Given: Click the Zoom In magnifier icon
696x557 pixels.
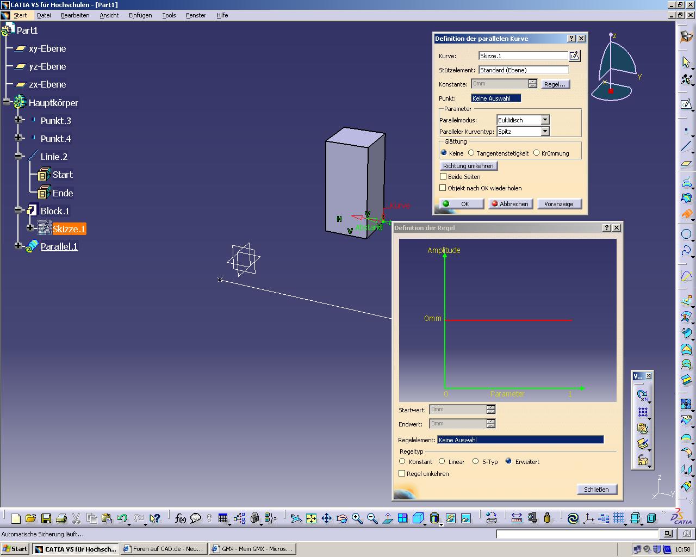Looking at the screenshot, I should pyautogui.click(x=357, y=518).
